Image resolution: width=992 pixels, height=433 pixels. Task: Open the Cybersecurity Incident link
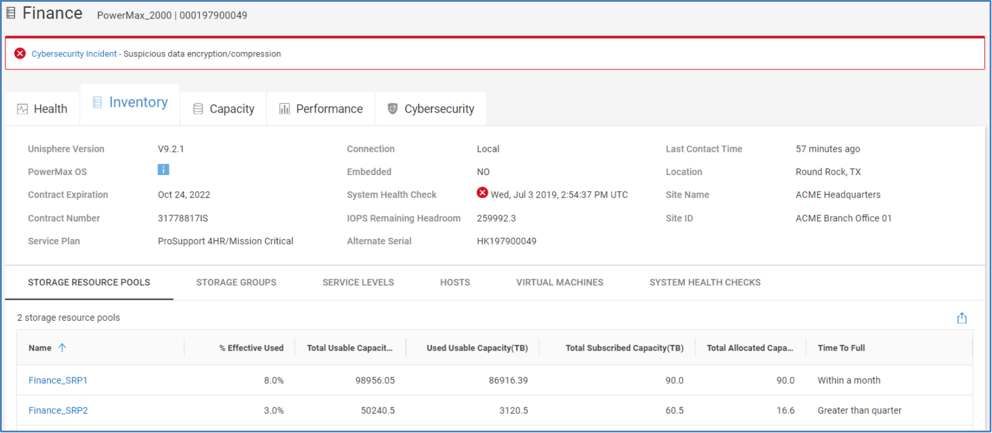pyautogui.click(x=74, y=54)
